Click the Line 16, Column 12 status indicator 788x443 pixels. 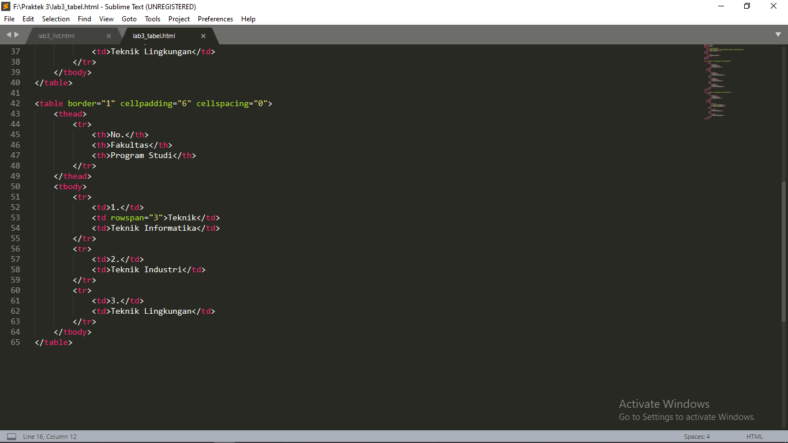(x=49, y=437)
